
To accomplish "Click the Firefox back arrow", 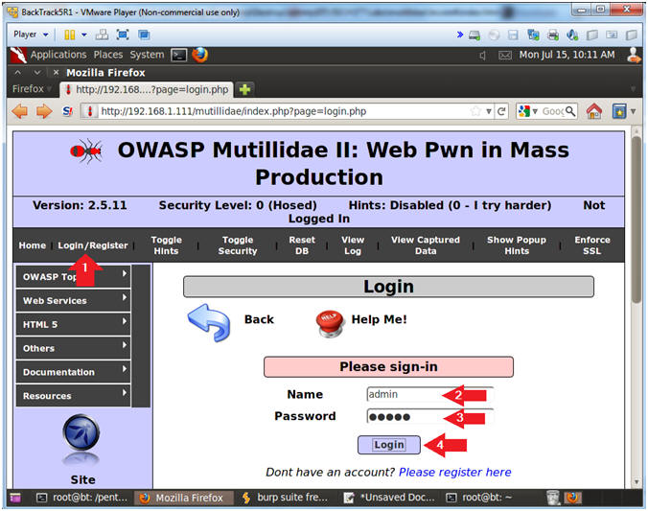I will 20,111.
